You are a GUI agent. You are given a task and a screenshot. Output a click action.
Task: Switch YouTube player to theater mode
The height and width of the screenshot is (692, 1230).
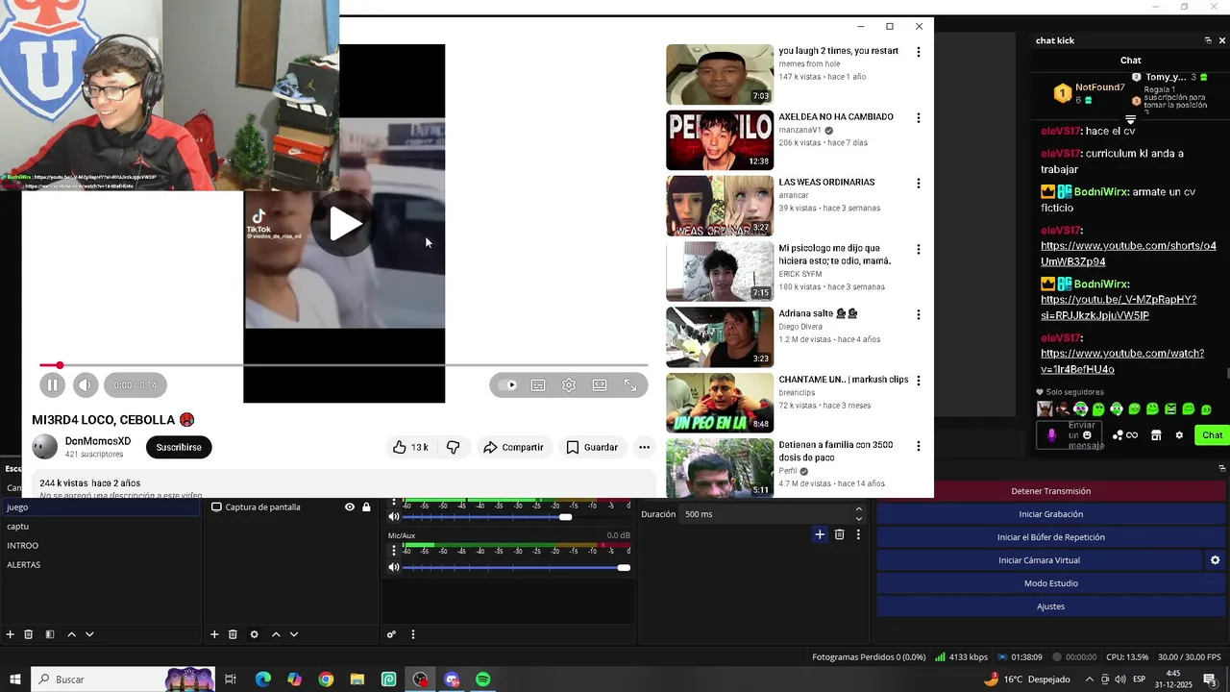(x=600, y=385)
